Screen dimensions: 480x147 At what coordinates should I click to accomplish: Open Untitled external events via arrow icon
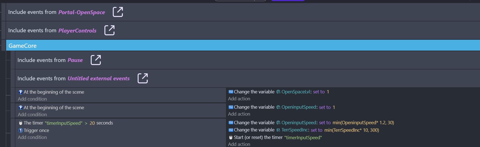(142, 78)
